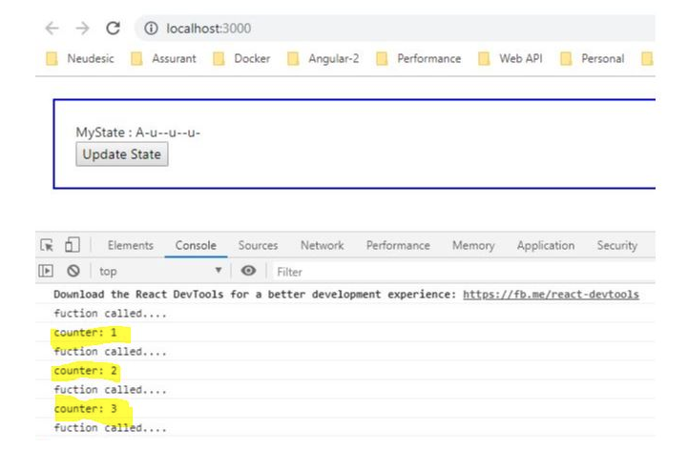
Task: Go forward with the browser forward arrow
Action: point(82,29)
